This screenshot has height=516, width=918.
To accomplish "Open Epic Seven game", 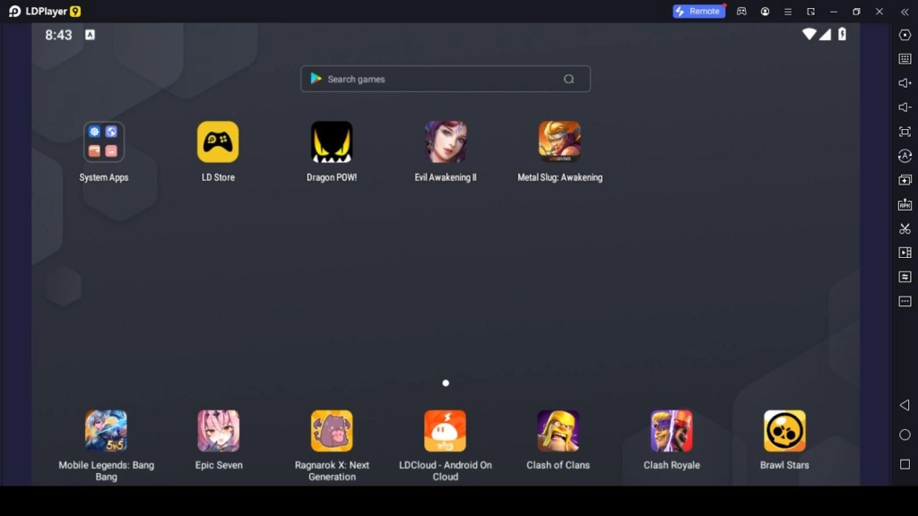I will [x=219, y=431].
